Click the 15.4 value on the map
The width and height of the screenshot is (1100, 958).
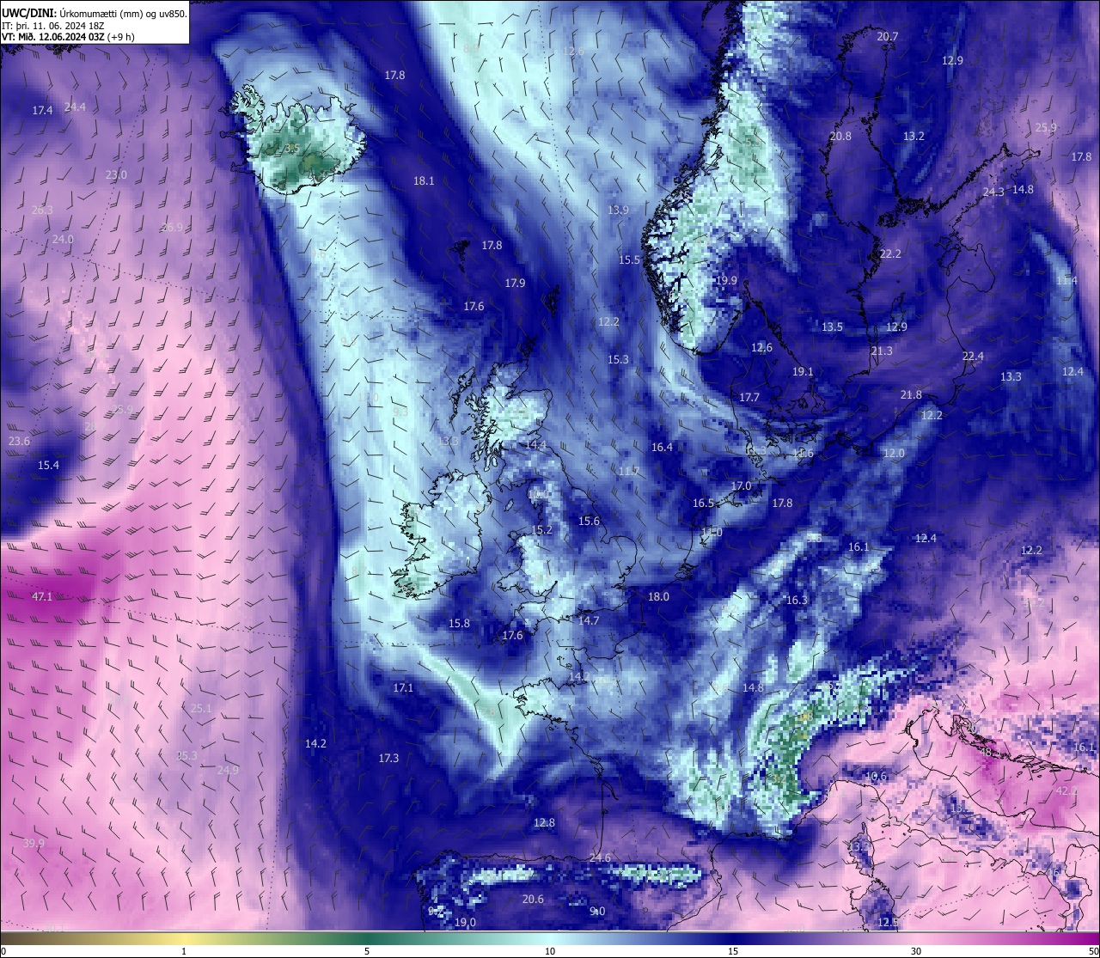[x=48, y=465]
